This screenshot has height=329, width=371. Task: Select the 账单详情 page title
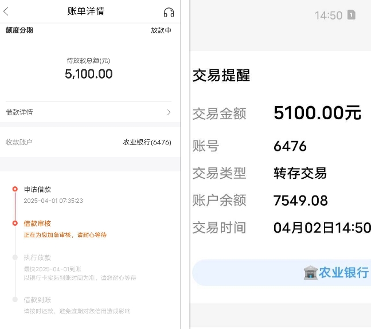[x=86, y=11]
